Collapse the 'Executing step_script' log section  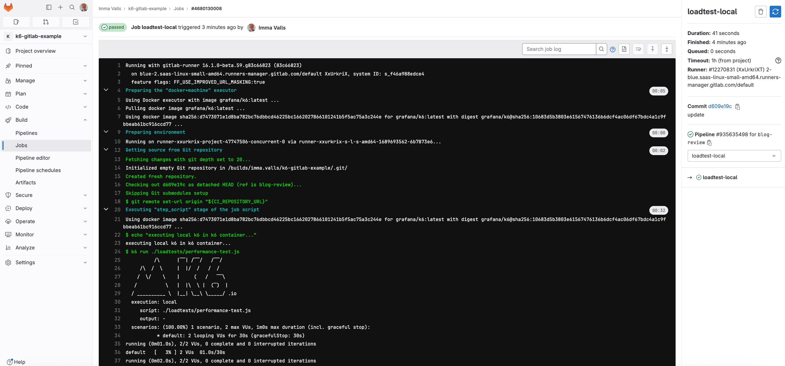click(x=106, y=209)
